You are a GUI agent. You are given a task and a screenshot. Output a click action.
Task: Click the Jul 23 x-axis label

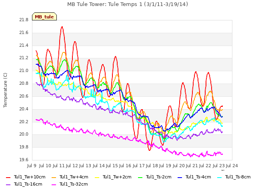coord(219,166)
